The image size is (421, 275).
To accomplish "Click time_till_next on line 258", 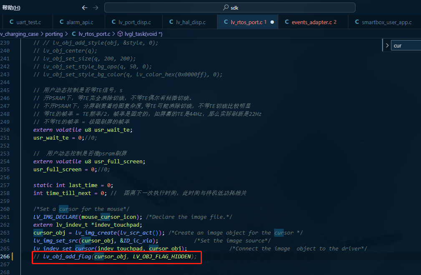I will pos(68,193).
